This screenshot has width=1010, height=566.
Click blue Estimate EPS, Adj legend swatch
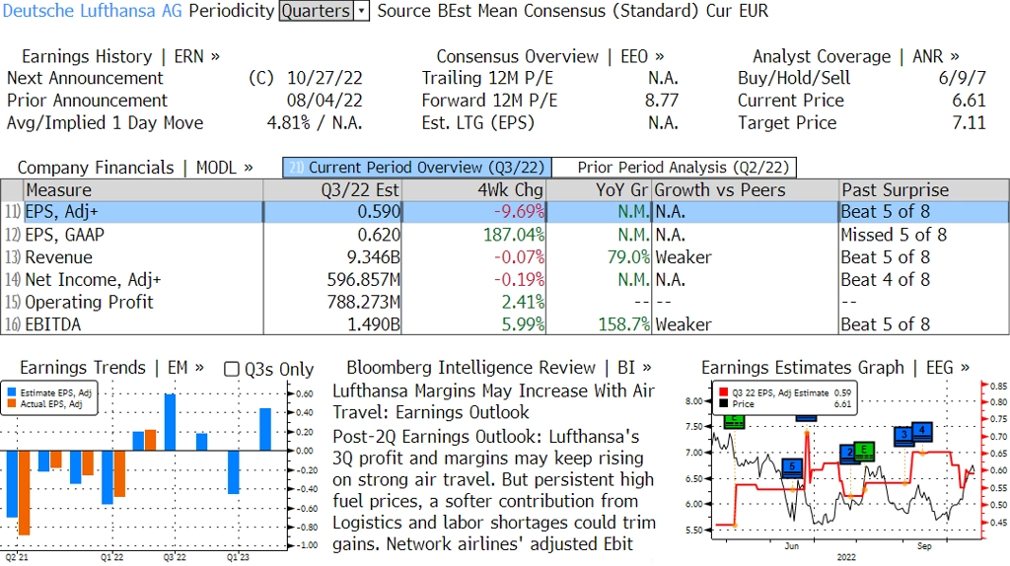pyautogui.click(x=12, y=392)
